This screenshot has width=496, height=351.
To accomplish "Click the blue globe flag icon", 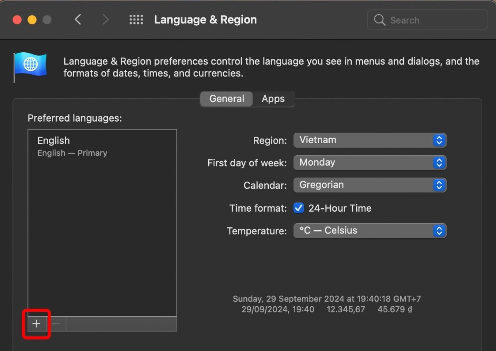I will coord(30,66).
